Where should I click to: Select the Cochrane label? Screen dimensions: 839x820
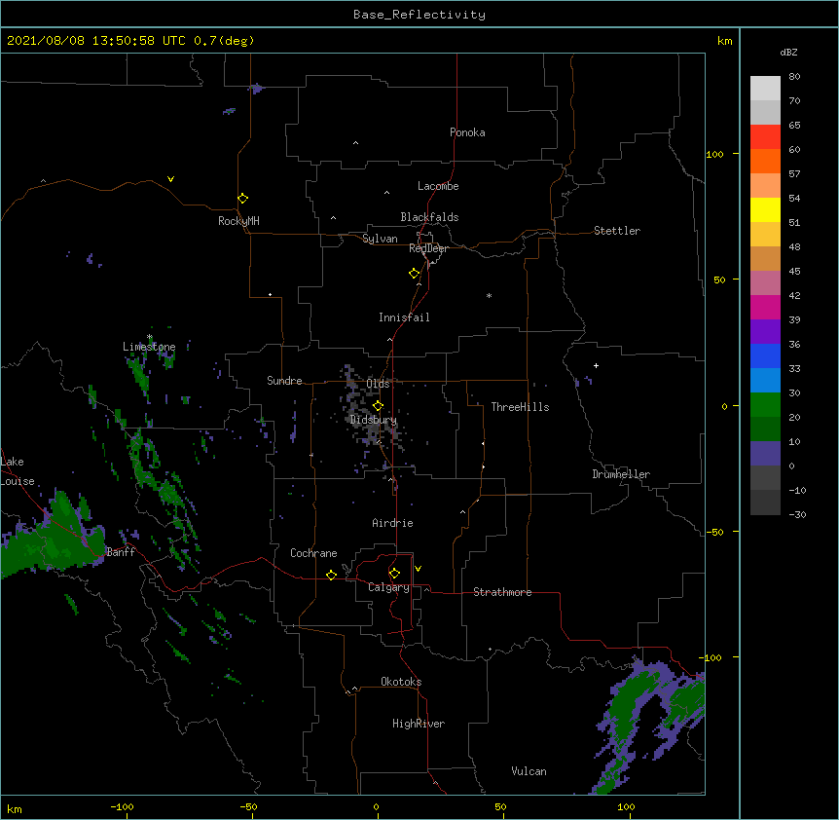click(x=313, y=553)
